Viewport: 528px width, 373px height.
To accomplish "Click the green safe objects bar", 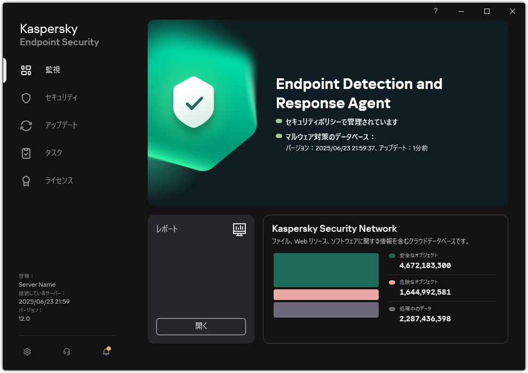I will [326, 270].
